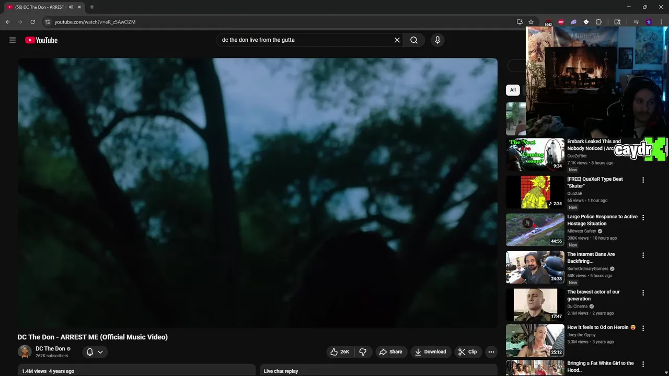Open the white tag-shaped extension icon
This screenshot has height=376, width=669.
coord(586,22)
